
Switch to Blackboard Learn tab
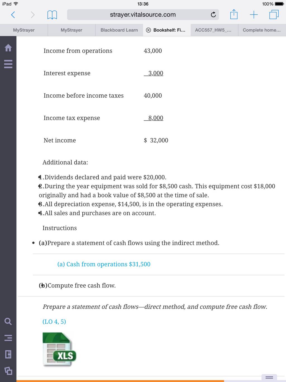119,30
